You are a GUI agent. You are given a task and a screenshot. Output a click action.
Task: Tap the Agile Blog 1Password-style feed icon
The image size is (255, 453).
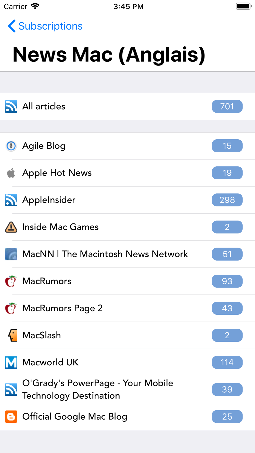[11, 146]
